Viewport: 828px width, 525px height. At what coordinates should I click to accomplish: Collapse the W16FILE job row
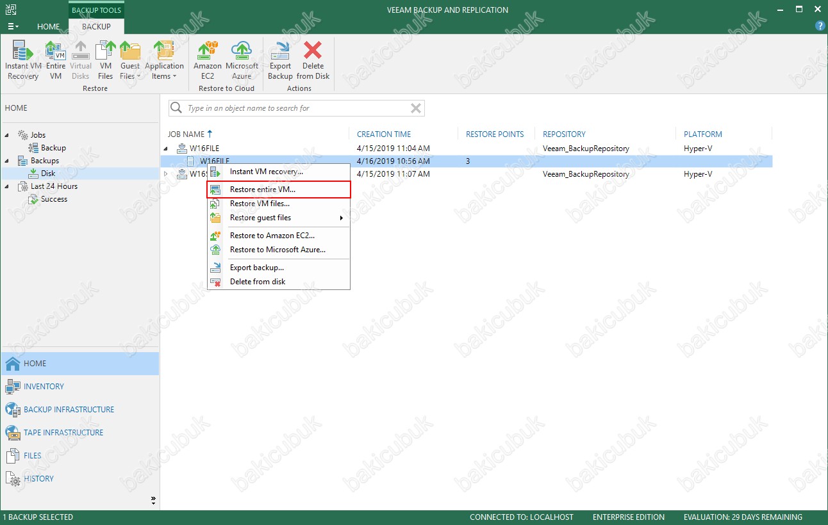[x=167, y=149]
